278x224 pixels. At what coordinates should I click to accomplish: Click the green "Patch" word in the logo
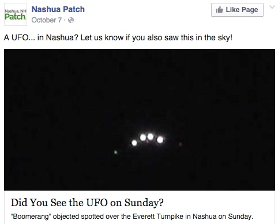pos(15,17)
